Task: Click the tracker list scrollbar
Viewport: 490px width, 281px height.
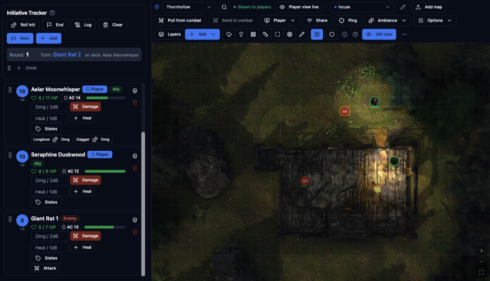Action: [143, 204]
